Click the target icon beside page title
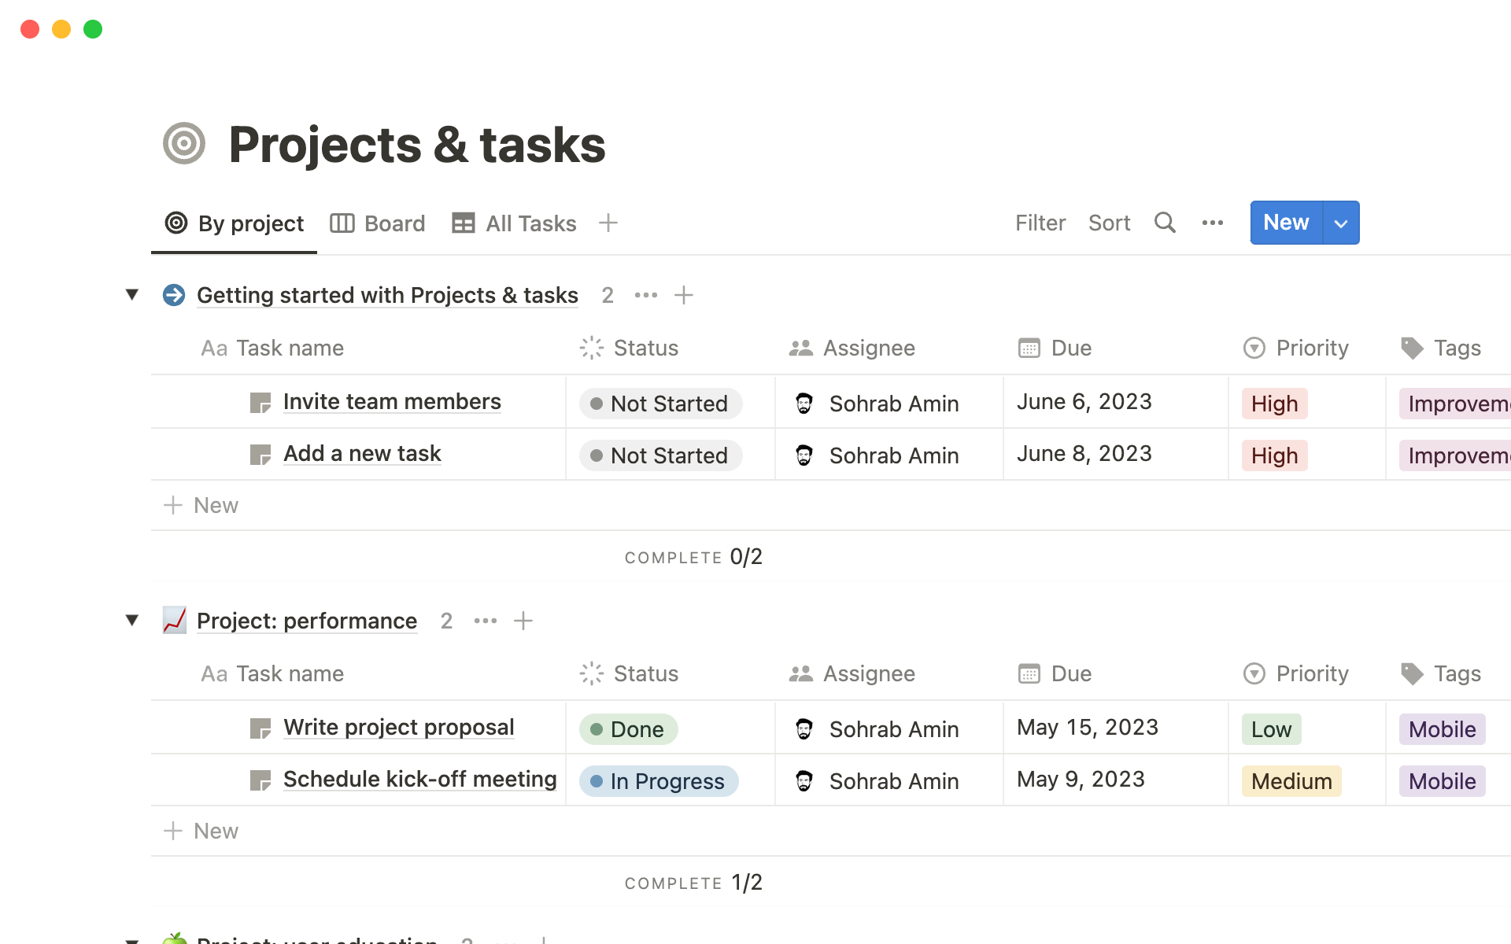This screenshot has height=944, width=1511. 184,144
